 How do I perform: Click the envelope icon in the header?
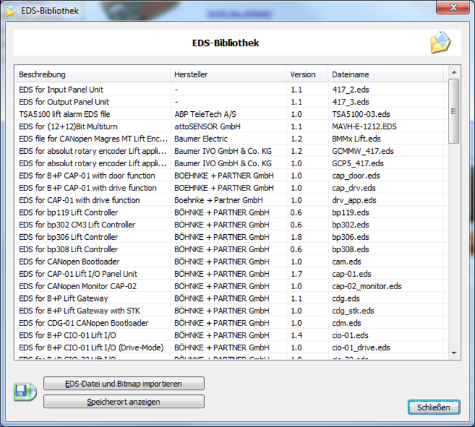pos(440,43)
